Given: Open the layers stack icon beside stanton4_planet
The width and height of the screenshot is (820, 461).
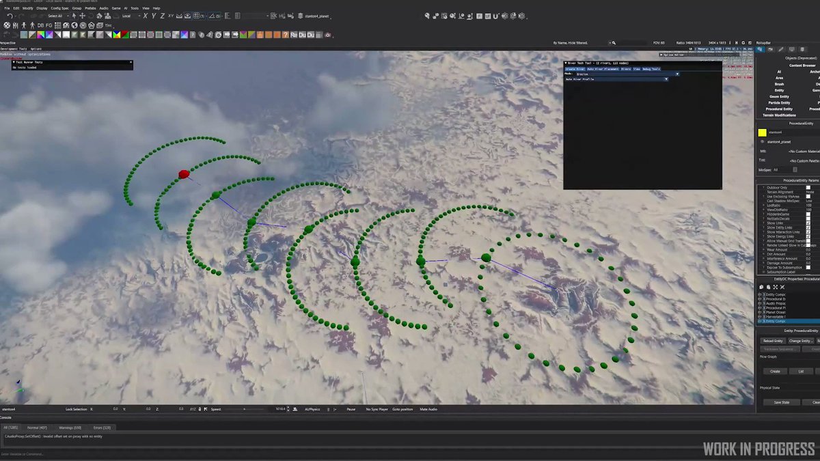Looking at the screenshot, I should [300, 16].
